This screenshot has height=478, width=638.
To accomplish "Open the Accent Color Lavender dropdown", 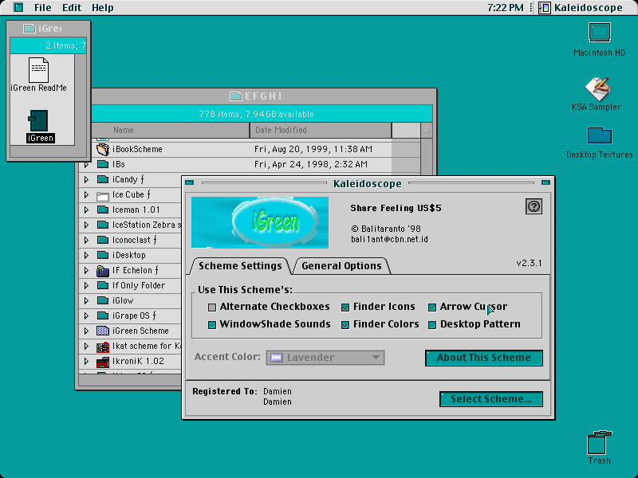I will pyautogui.click(x=325, y=358).
